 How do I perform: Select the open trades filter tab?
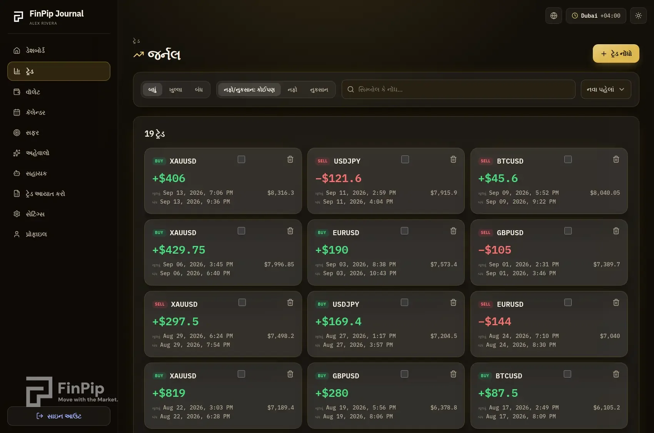(175, 90)
